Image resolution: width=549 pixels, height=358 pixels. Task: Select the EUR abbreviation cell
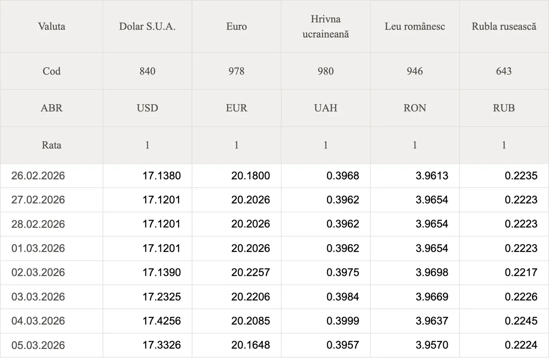click(x=236, y=108)
